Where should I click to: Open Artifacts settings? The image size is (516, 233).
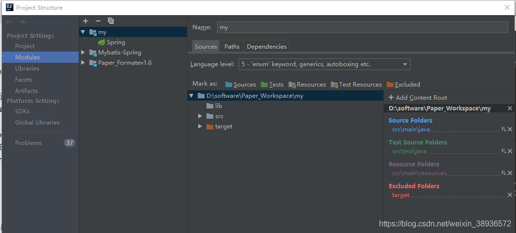(x=26, y=90)
